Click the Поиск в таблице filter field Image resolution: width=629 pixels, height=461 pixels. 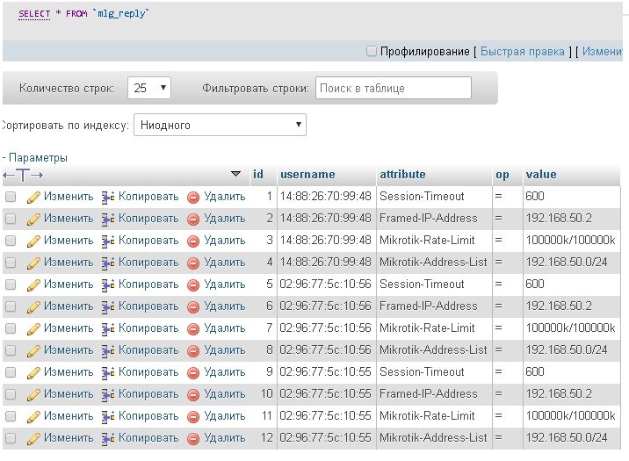pyautogui.click(x=393, y=89)
